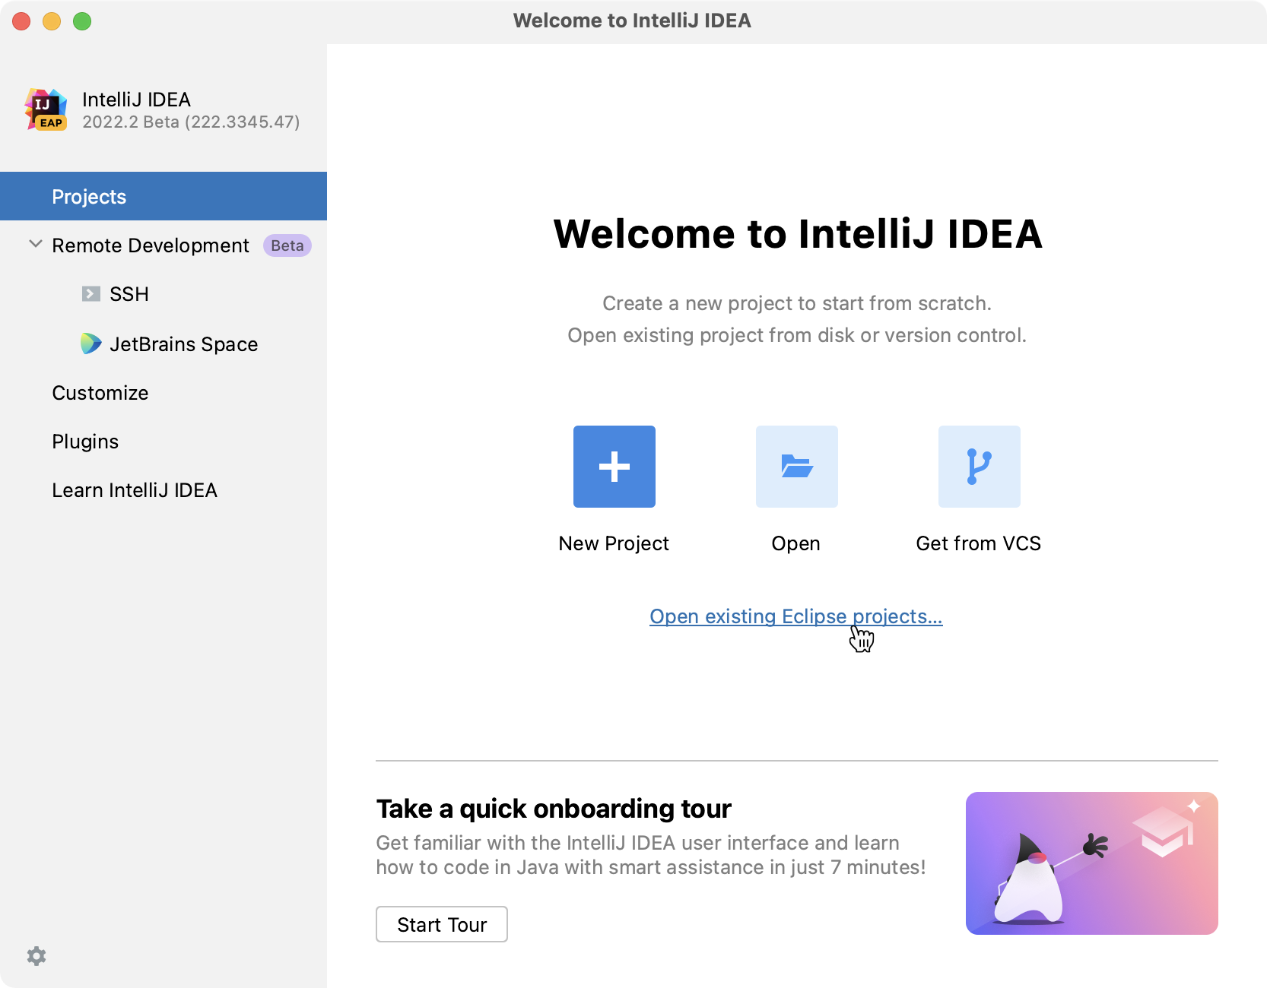Switch to the Plugins tab
The width and height of the screenshot is (1267, 988).
click(x=85, y=442)
